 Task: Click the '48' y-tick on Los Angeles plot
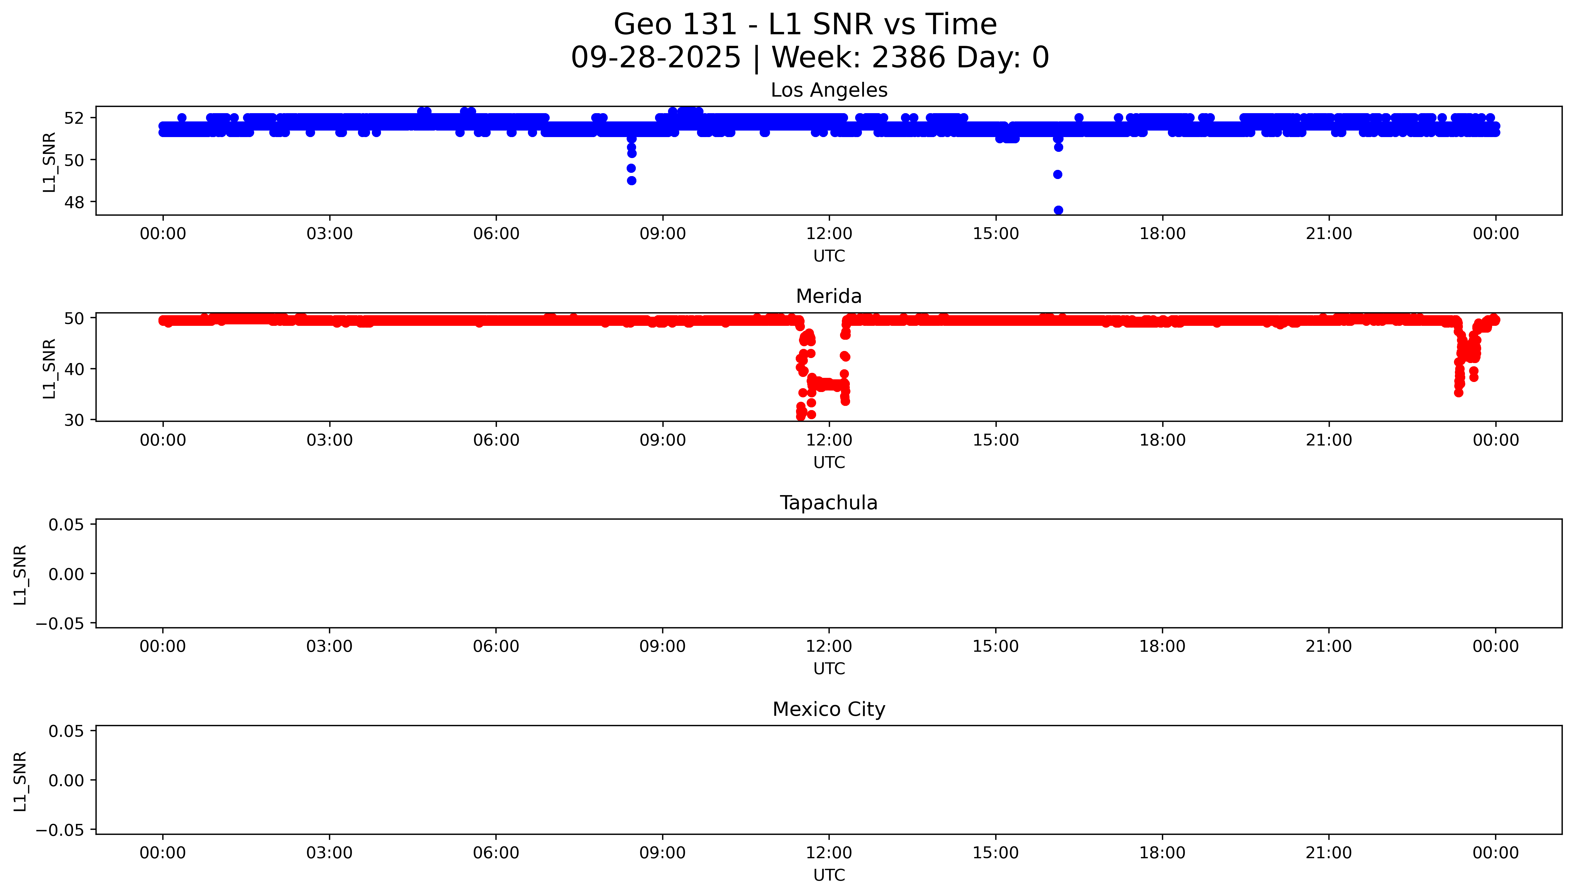74,202
